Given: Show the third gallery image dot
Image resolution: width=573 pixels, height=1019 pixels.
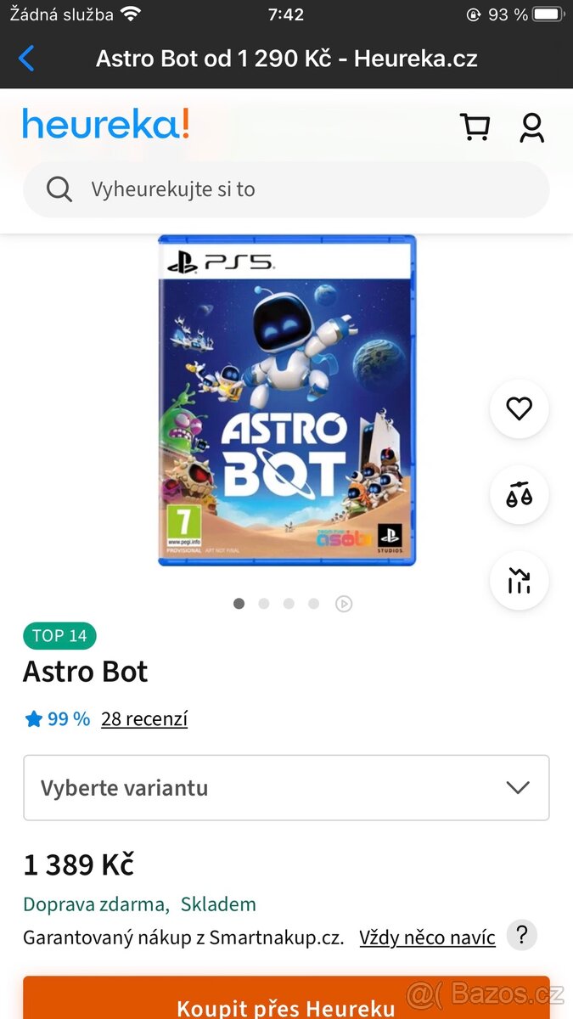Looking at the screenshot, I should (x=289, y=604).
